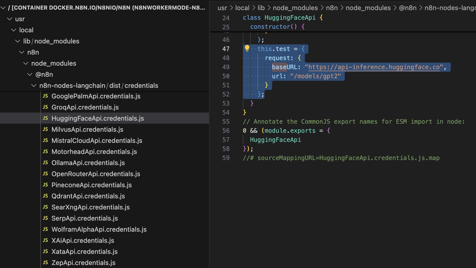Image resolution: width=476 pixels, height=268 pixels.
Task: Collapse the @n8n folder chevron
Action: point(30,74)
